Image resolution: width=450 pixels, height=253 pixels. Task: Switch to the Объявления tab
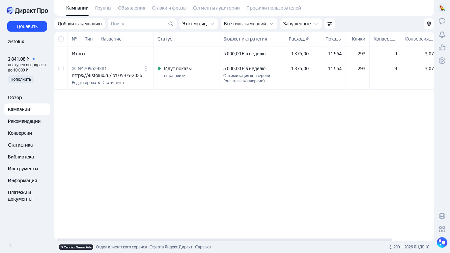point(131,8)
